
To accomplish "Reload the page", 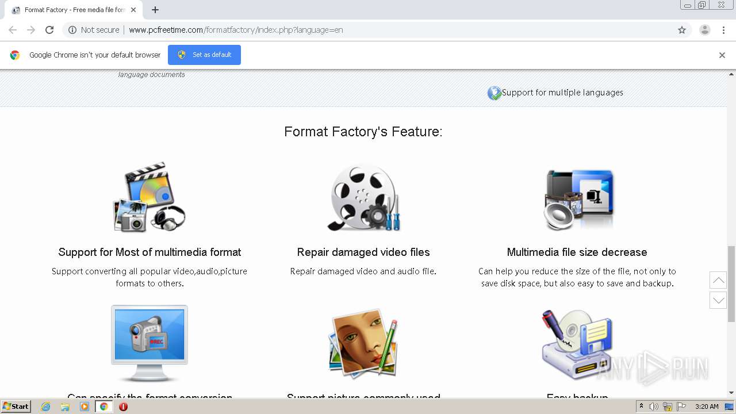I will tap(49, 30).
